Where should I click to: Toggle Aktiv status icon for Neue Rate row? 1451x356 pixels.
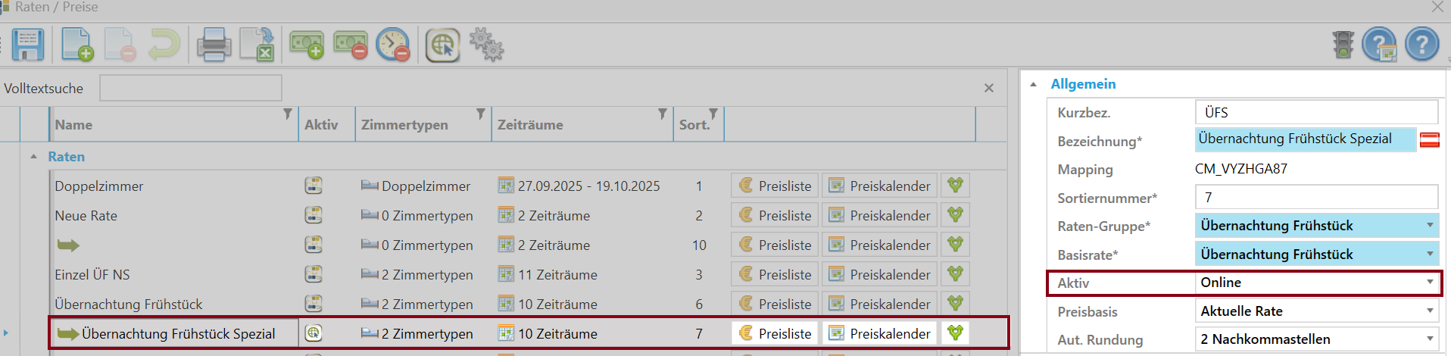point(314,215)
